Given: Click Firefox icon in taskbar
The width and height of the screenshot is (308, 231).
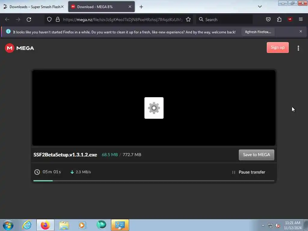Looking at the screenshot, I should point(45,225).
